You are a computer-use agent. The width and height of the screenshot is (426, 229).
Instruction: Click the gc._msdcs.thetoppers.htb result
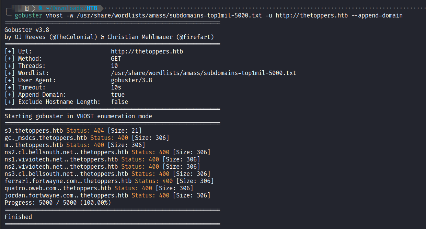coord(46,138)
